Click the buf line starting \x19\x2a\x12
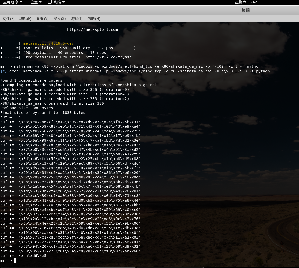 [70, 219]
